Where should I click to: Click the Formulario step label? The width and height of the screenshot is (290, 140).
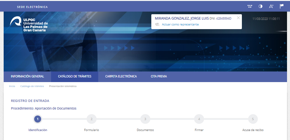92,130
